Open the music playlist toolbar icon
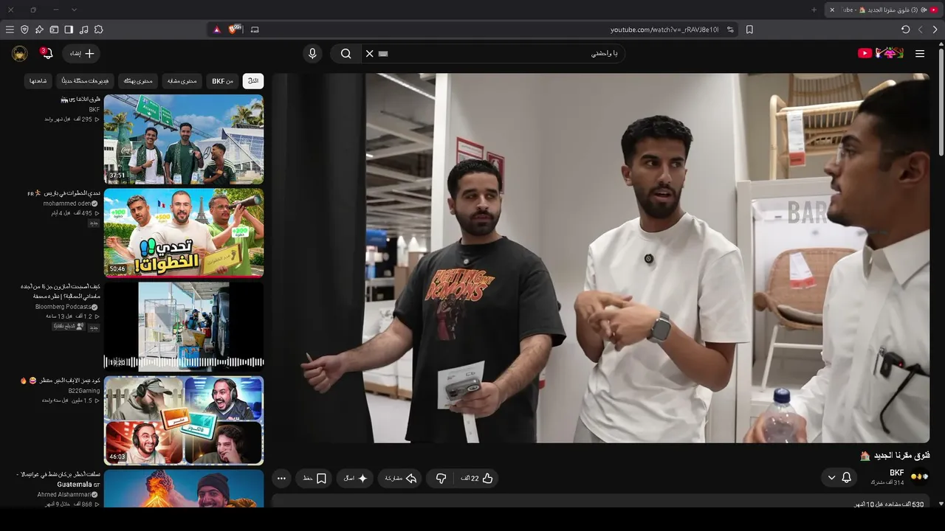This screenshot has width=945, height=531. point(83,29)
